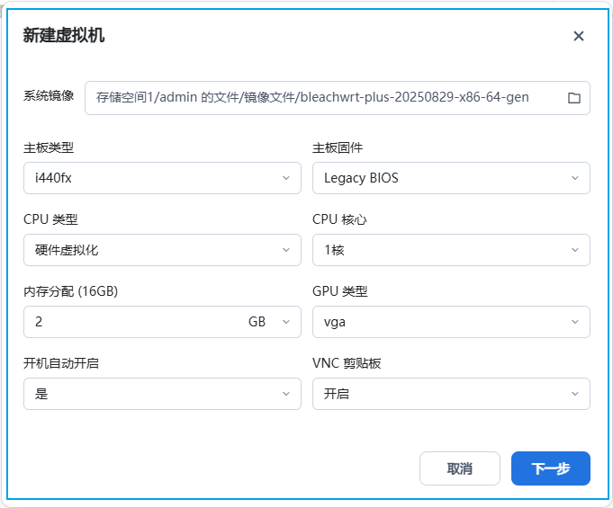Viewport: 613px width, 508px height.
Task: Click the CPU 类型 label
Action: (x=50, y=219)
